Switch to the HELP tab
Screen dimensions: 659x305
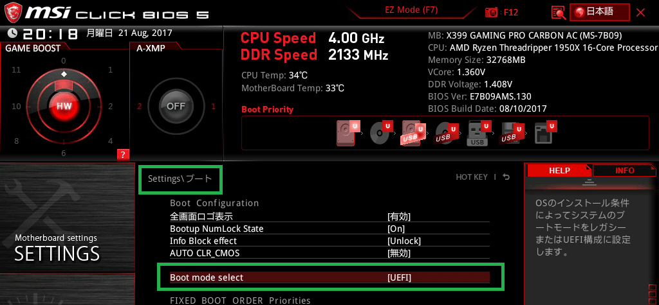coord(559,171)
